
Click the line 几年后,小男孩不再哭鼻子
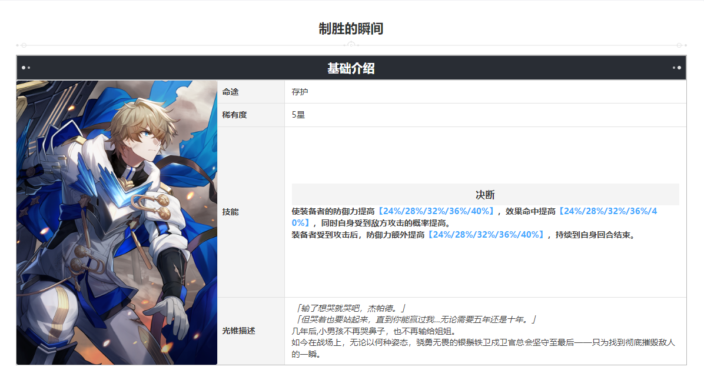[x=374, y=331]
